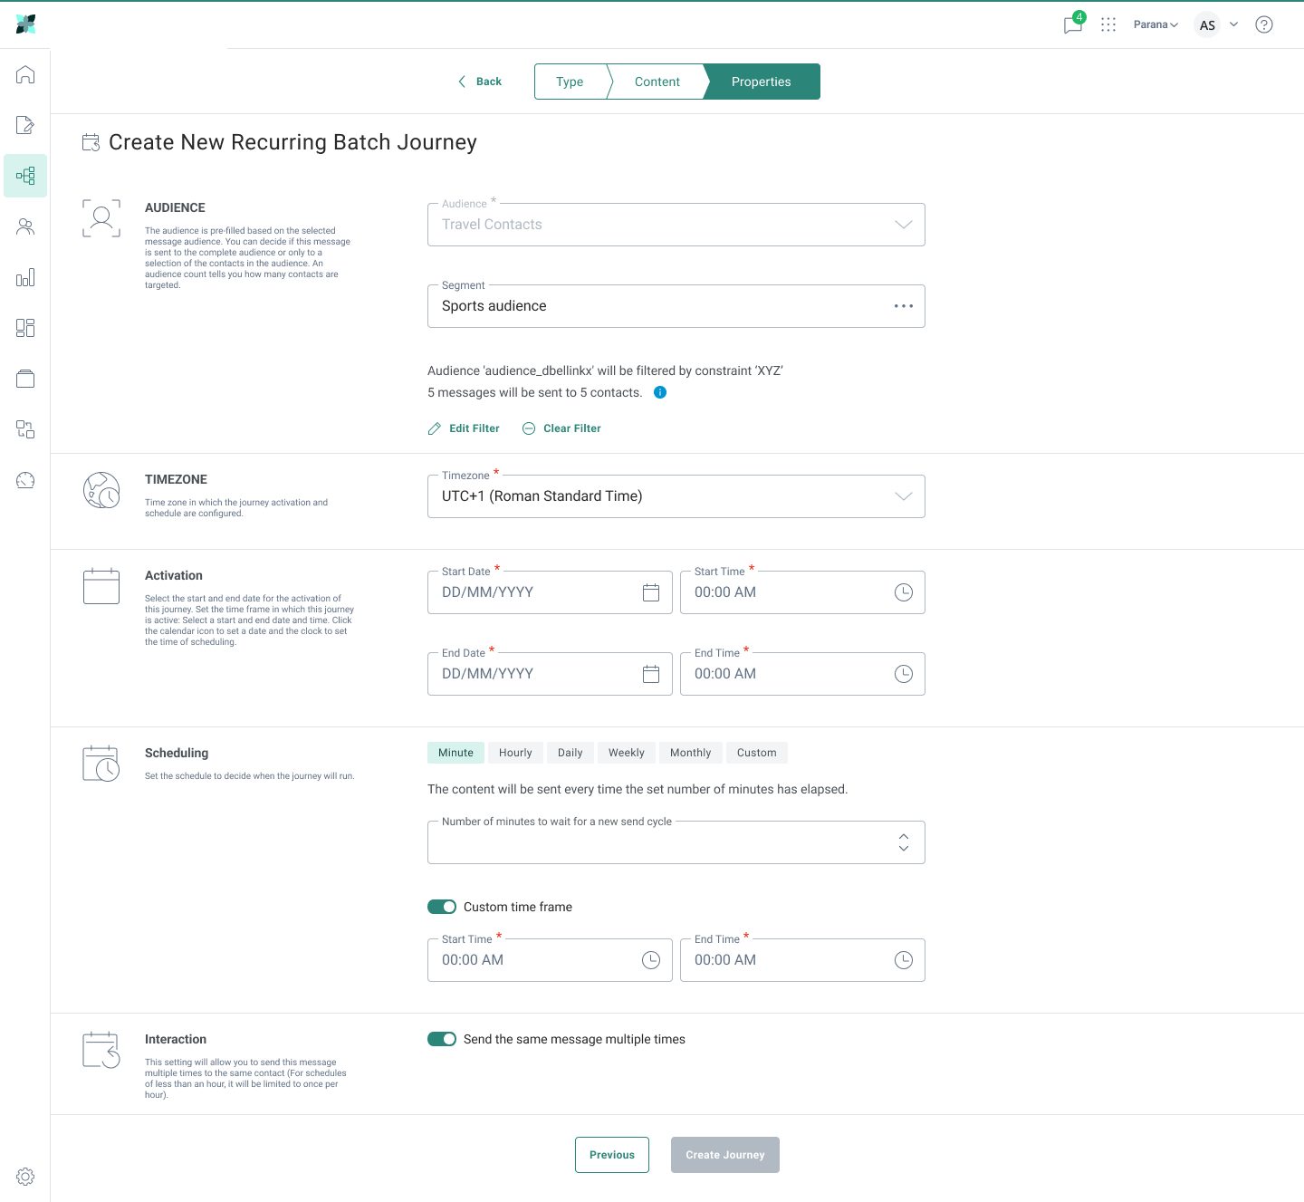Open the gauge monitor sidebar icon
The height and width of the screenshot is (1202, 1304).
click(x=25, y=480)
